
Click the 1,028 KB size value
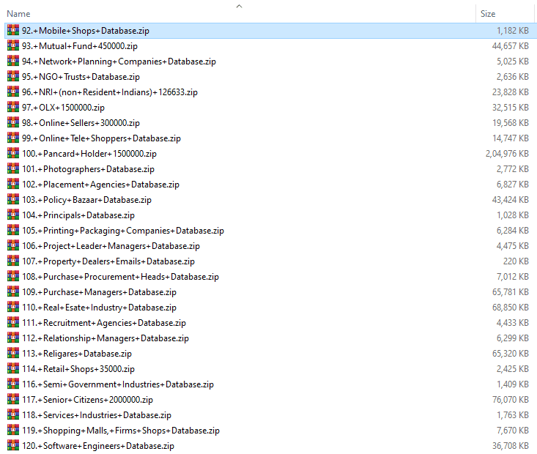(x=513, y=215)
